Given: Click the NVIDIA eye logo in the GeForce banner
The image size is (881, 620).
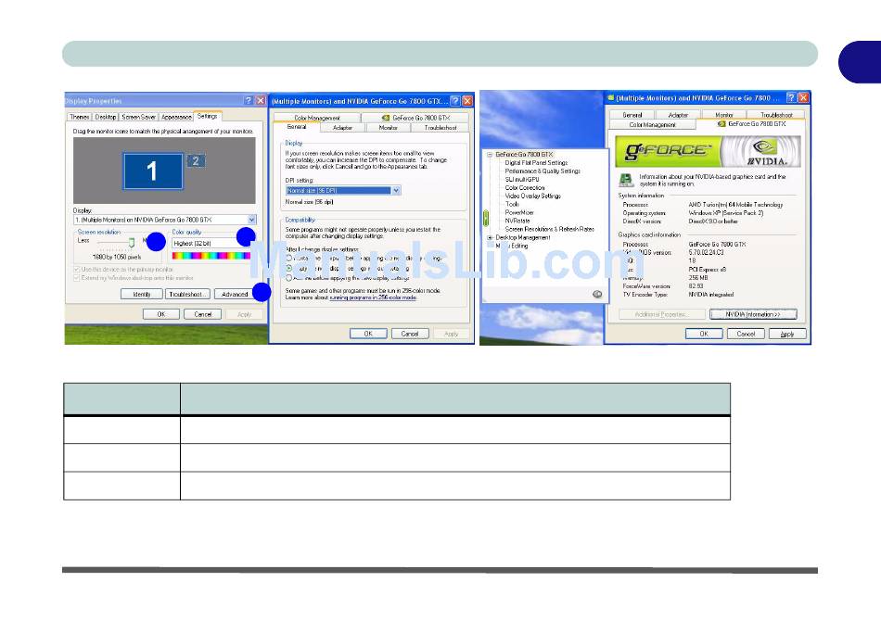Looking at the screenshot, I should coord(765,147).
